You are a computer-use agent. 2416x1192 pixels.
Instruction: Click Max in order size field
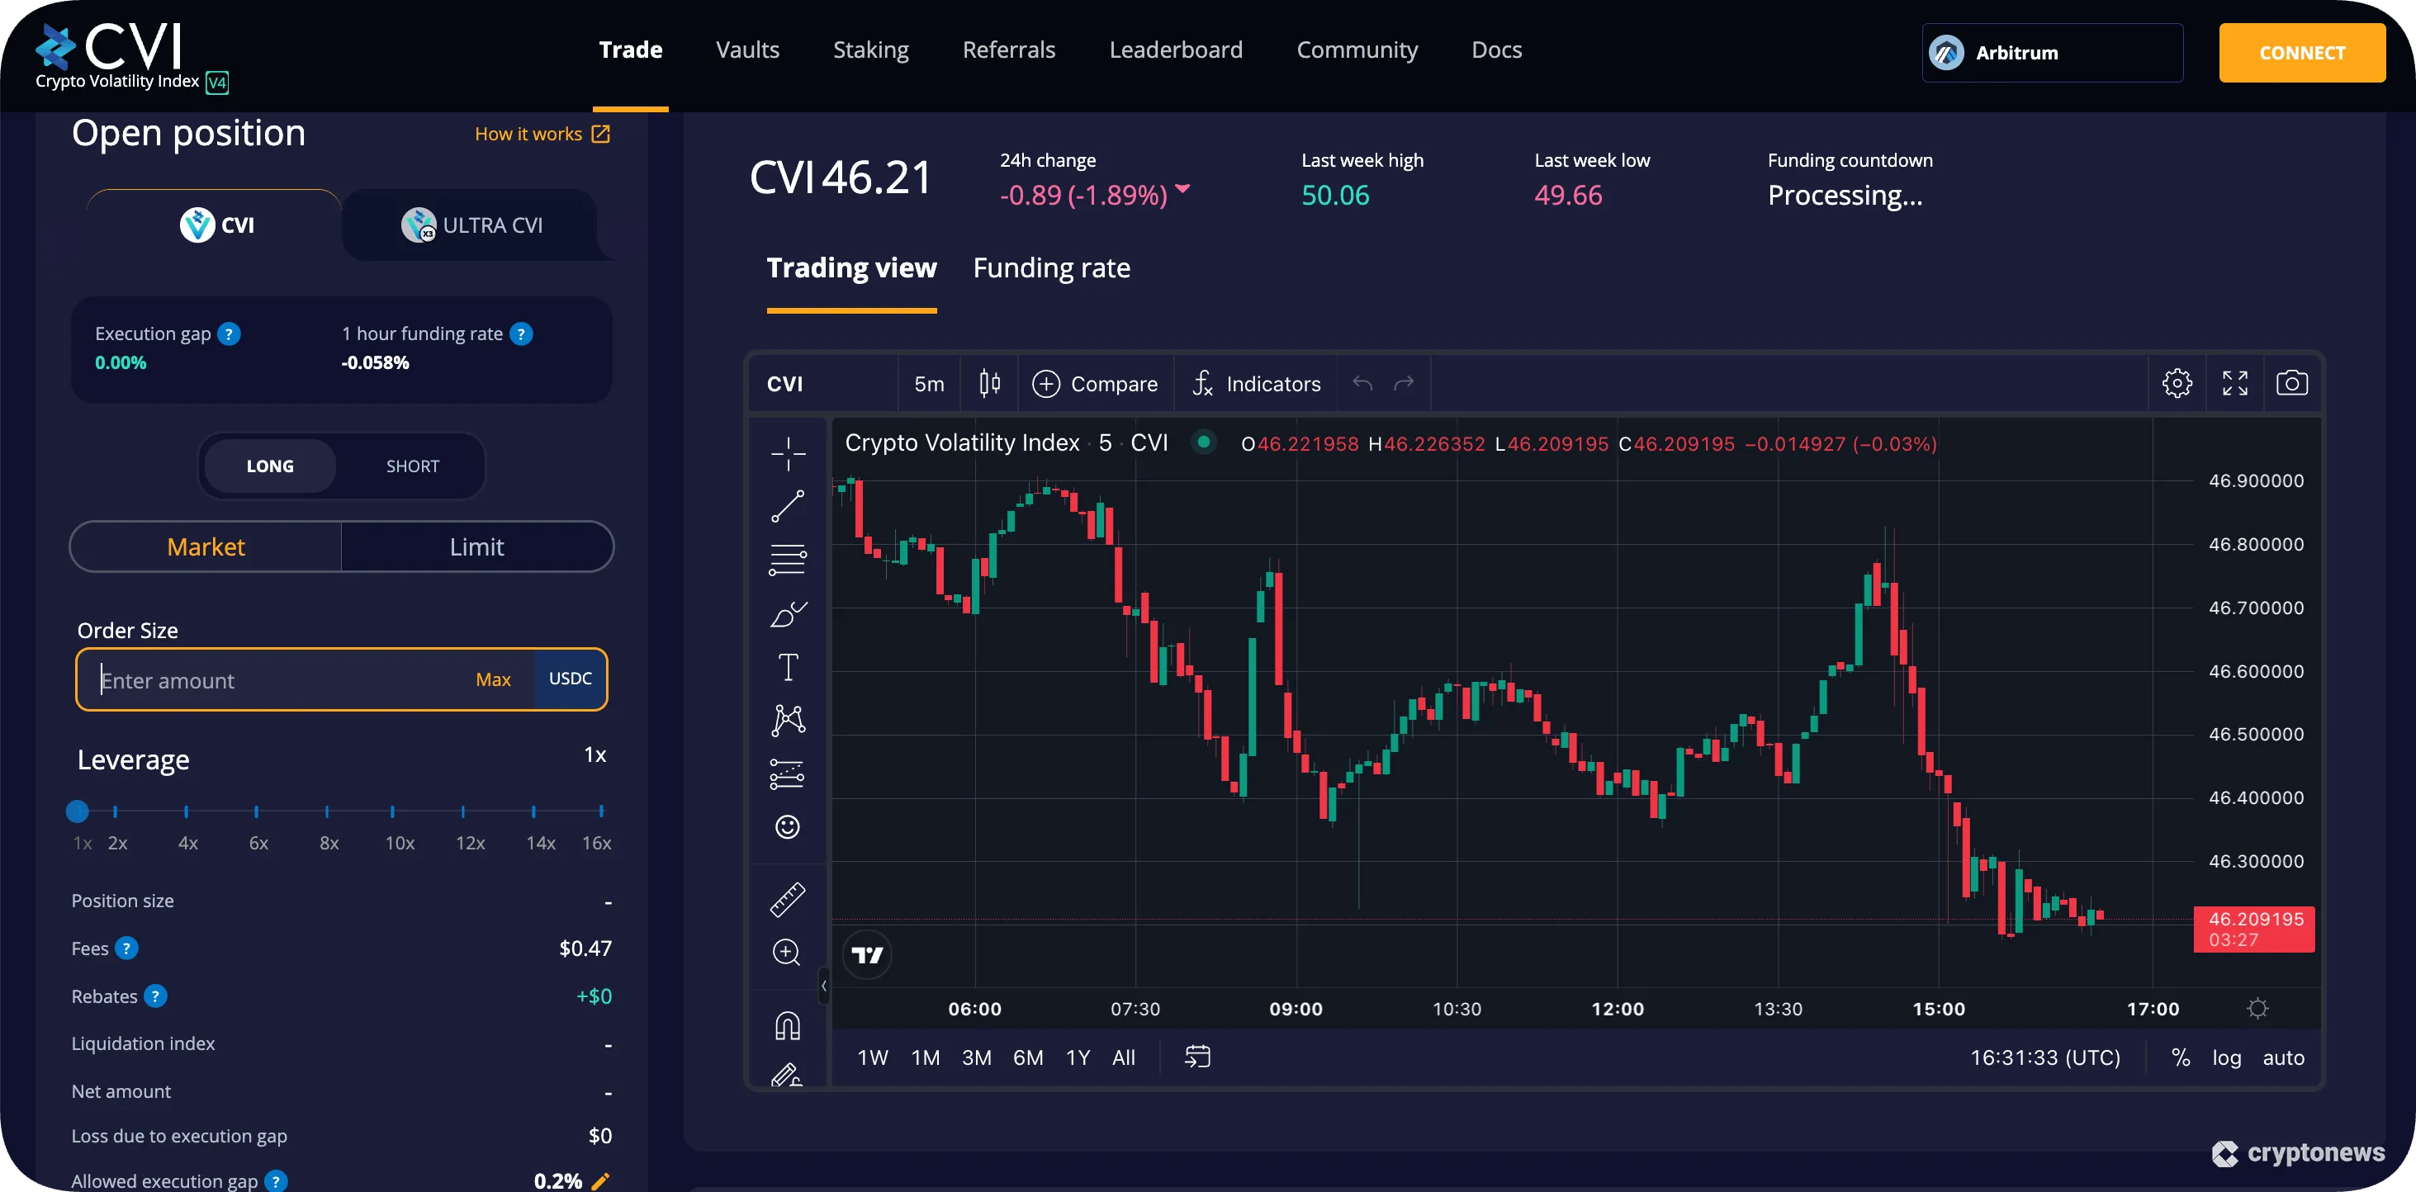[x=492, y=680]
